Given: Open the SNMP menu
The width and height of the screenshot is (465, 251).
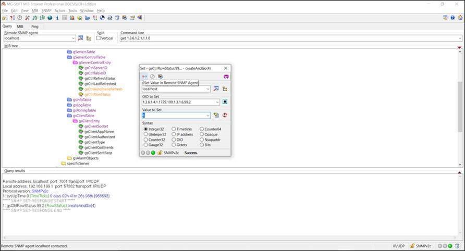Looking at the screenshot, I should [46, 10].
